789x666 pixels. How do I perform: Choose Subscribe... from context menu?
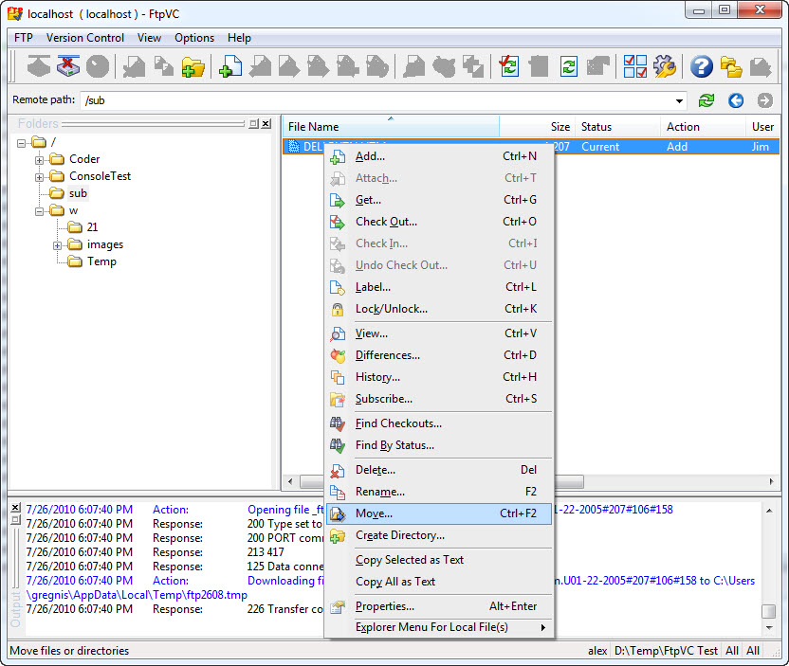click(439, 399)
